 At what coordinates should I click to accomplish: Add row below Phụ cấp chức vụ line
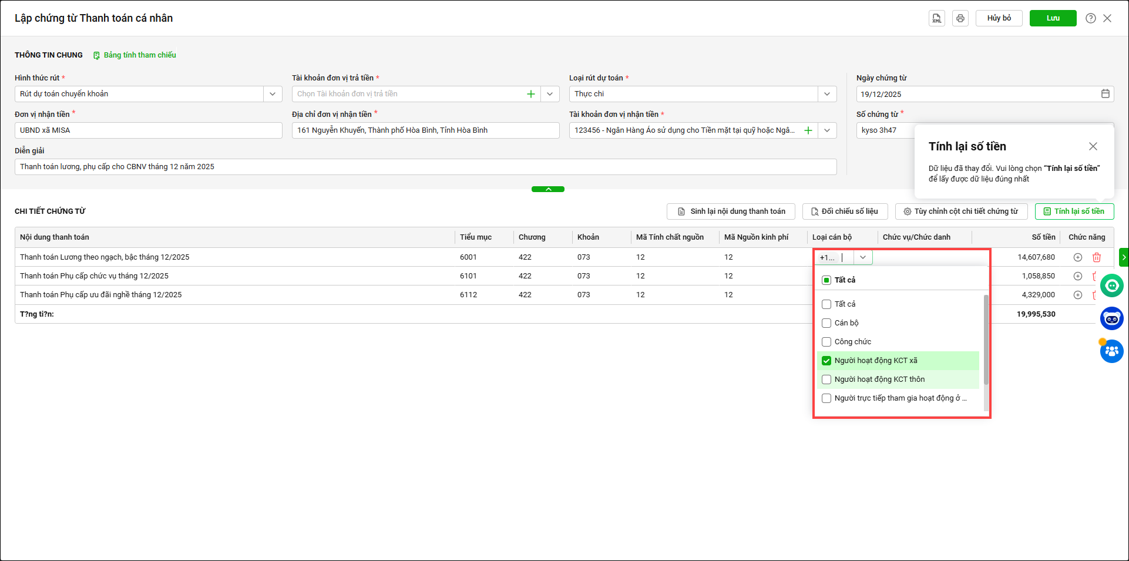(1077, 276)
